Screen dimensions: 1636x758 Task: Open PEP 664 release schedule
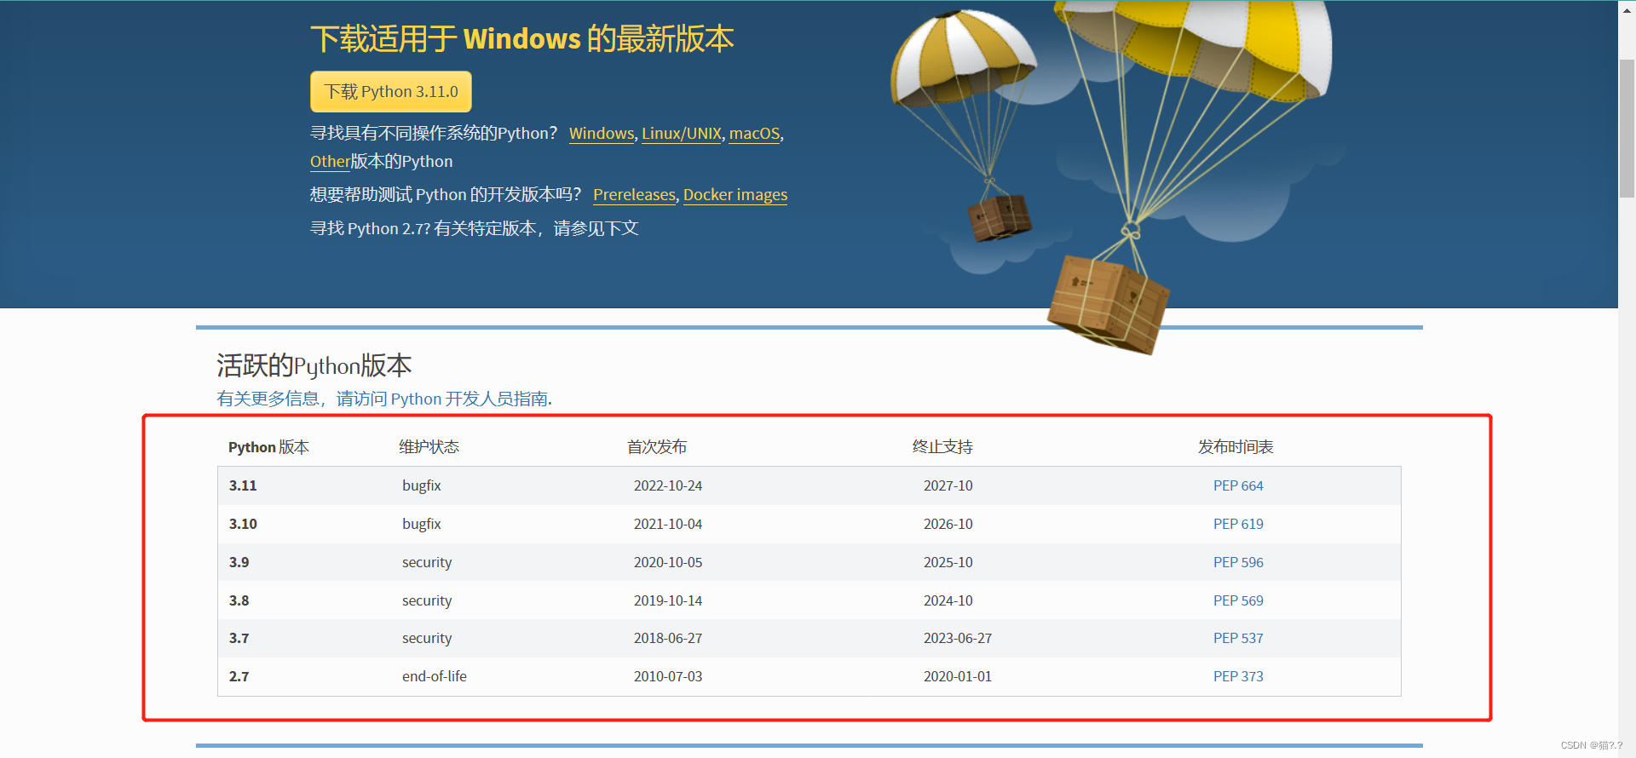pos(1238,485)
